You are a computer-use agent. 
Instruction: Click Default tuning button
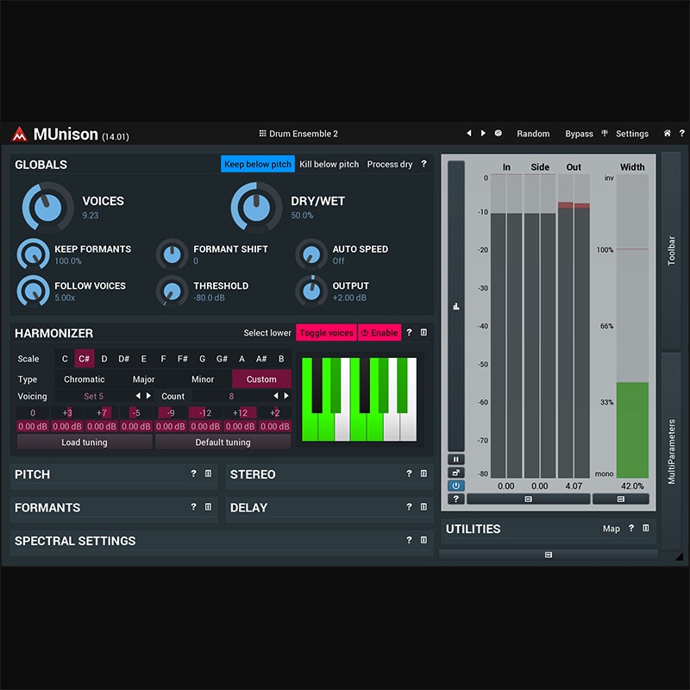[x=223, y=442]
